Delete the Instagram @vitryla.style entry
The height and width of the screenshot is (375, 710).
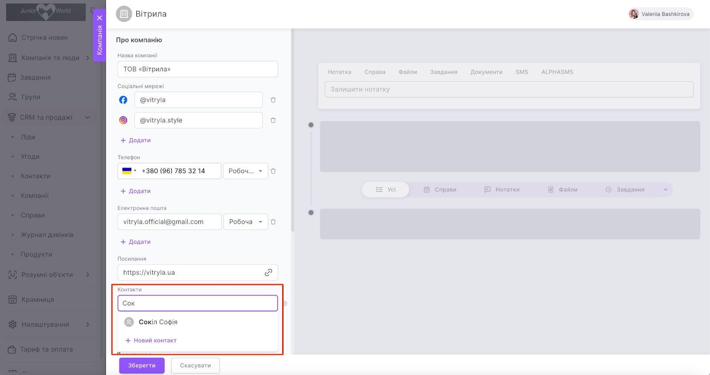[273, 120]
